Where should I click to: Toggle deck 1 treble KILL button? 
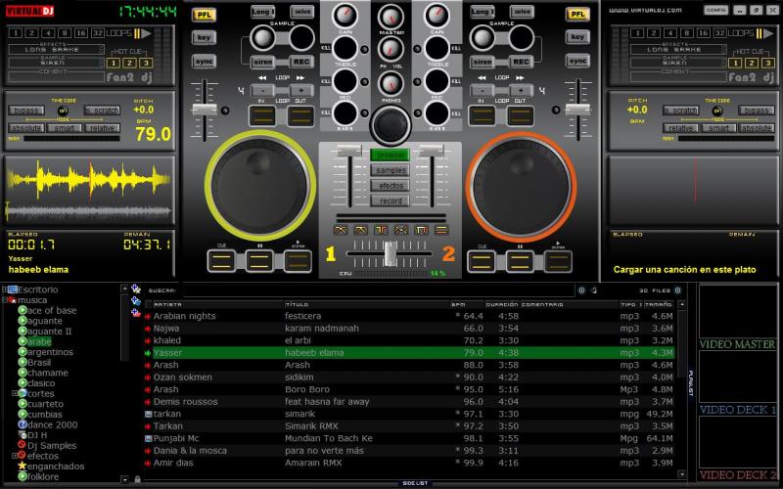point(326,48)
